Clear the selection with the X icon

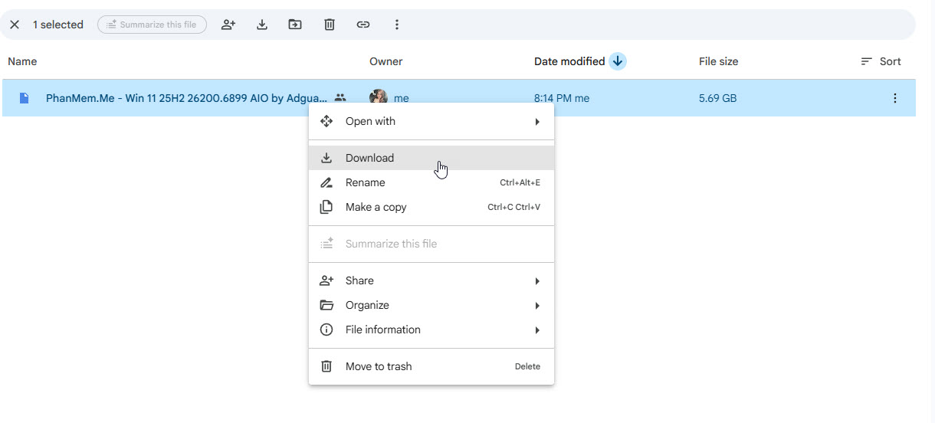[x=15, y=25]
